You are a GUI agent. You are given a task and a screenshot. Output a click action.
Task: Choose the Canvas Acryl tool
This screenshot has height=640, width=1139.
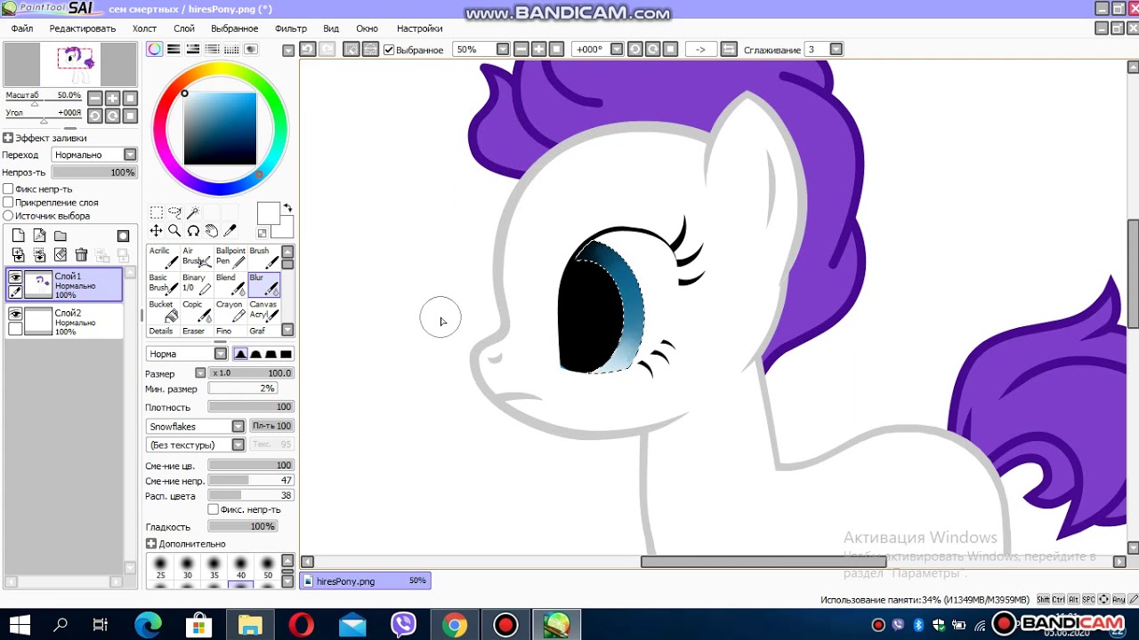pos(264,310)
